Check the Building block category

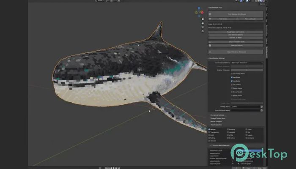point(228,129)
